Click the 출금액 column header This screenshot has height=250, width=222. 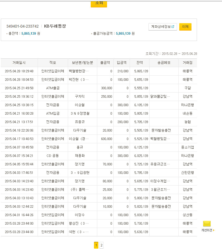click(x=105, y=63)
